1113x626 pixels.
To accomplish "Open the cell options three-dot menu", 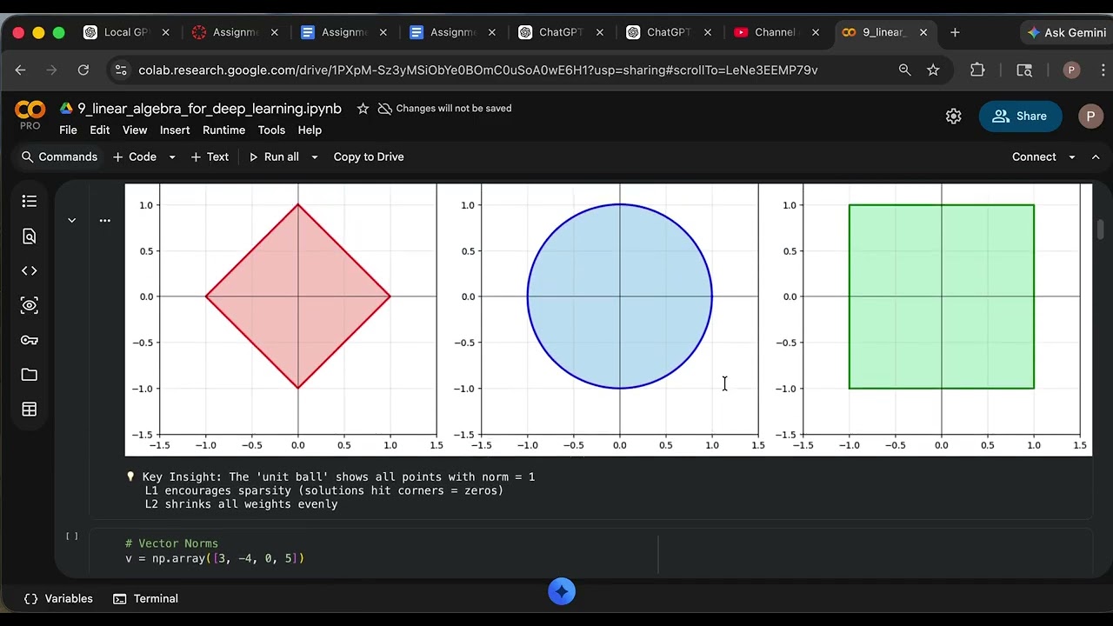I will tap(104, 220).
